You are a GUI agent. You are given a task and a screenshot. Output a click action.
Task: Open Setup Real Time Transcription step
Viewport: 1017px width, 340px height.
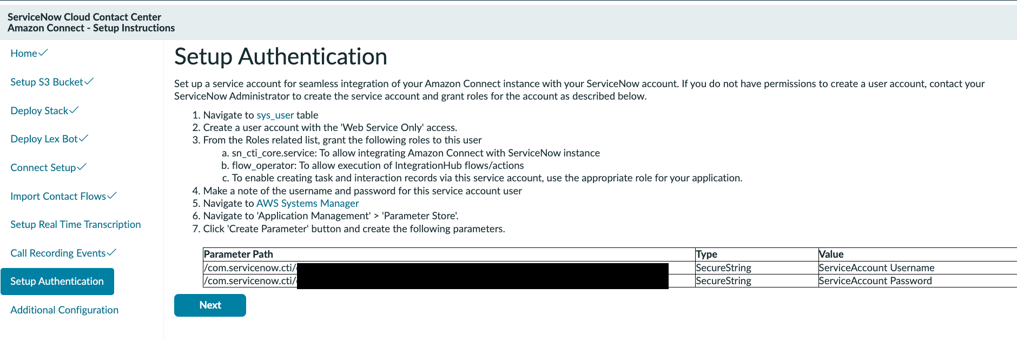point(75,224)
